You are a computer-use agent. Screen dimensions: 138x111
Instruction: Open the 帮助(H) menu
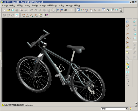coord(77,6)
